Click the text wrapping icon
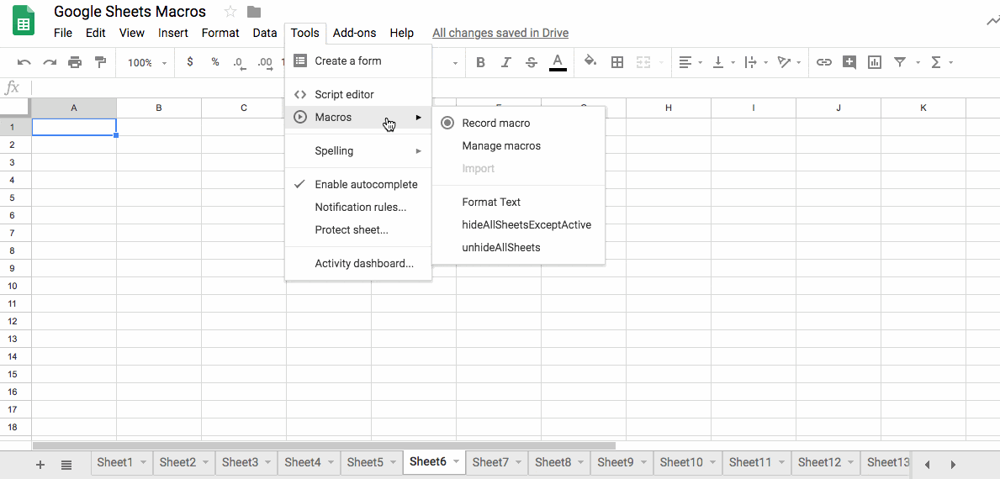 (751, 62)
